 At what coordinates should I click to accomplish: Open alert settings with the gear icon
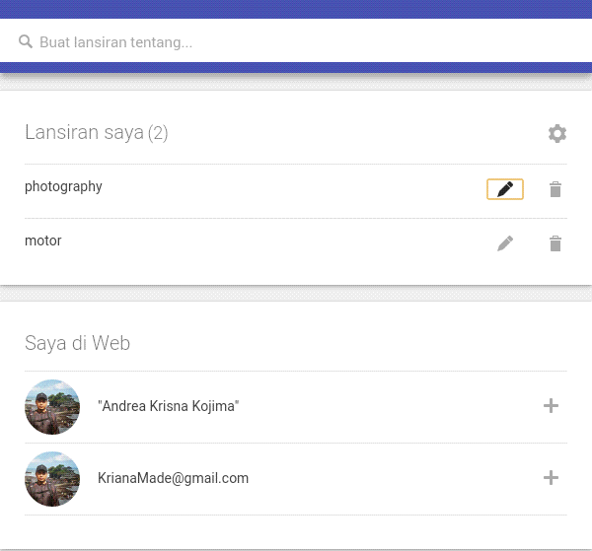point(557,133)
